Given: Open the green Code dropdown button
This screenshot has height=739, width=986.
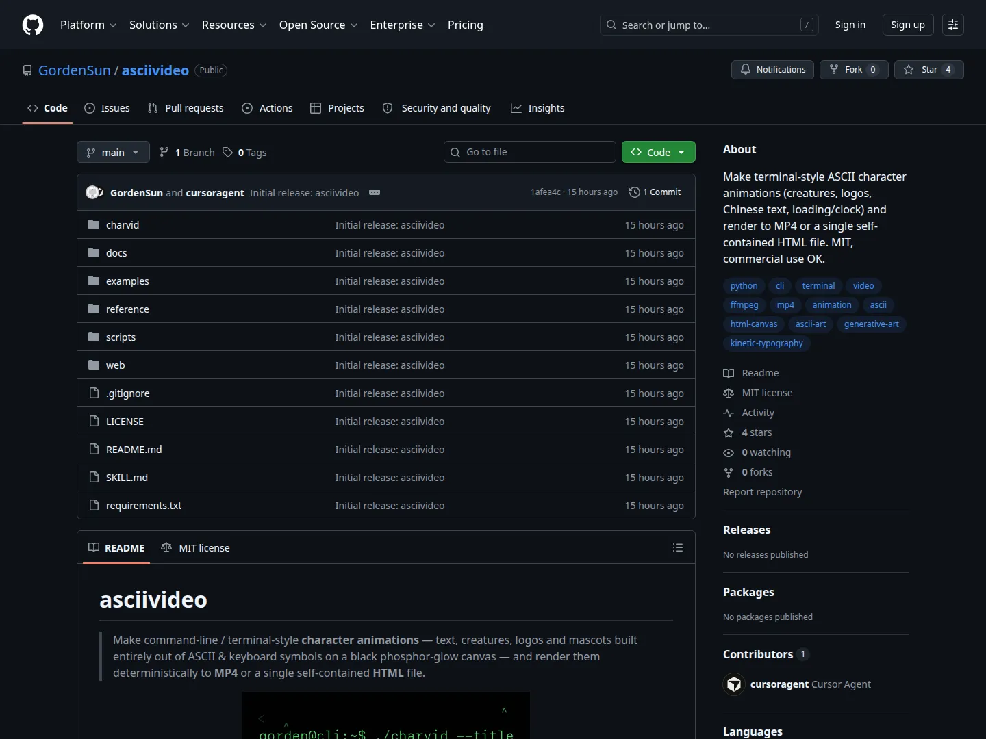Looking at the screenshot, I should 659,152.
